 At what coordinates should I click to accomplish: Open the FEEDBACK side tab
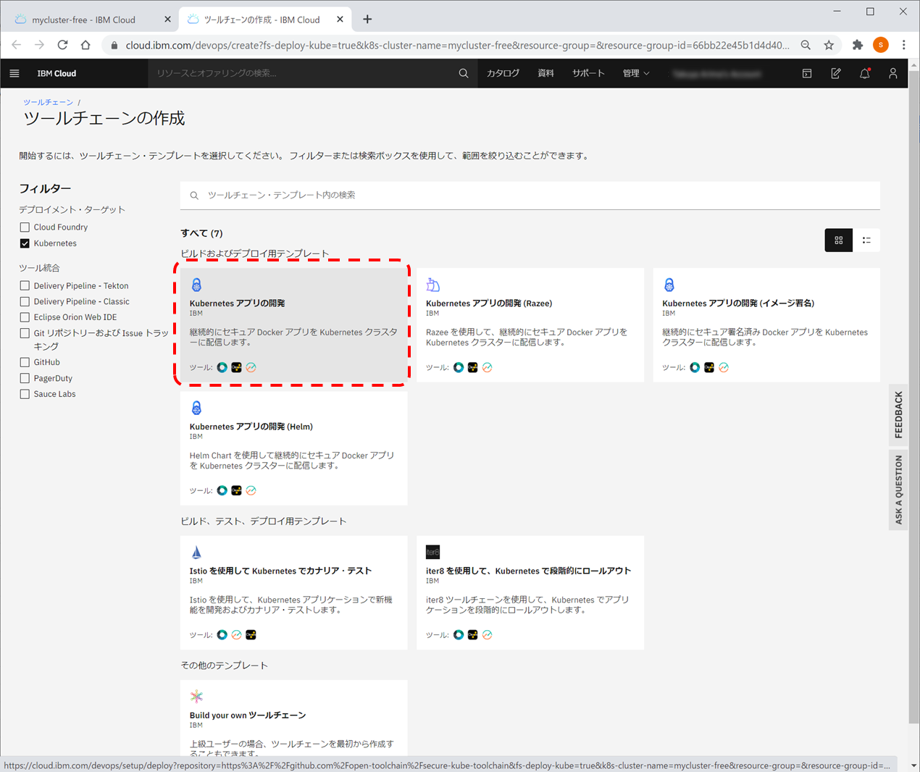[x=898, y=415]
